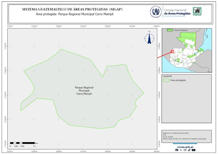Click the SISTEMA GUATEMALTECO DE ÁREAS PROTEGIDAS title
Viewport: 218px width, 154px height.
click(72, 9)
